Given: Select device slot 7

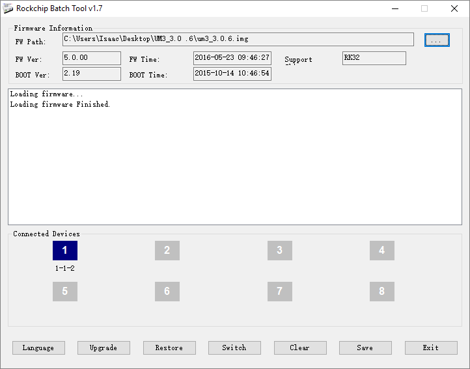Looking at the screenshot, I should click(279, 292).
